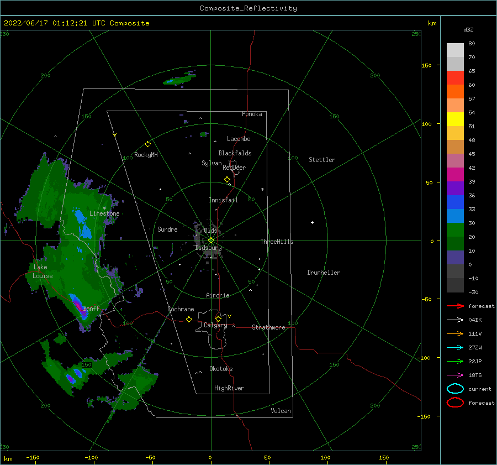This screenshot has width=497, height=465.
Task: Click the ThreeHills label
Action: coord(277,242)
